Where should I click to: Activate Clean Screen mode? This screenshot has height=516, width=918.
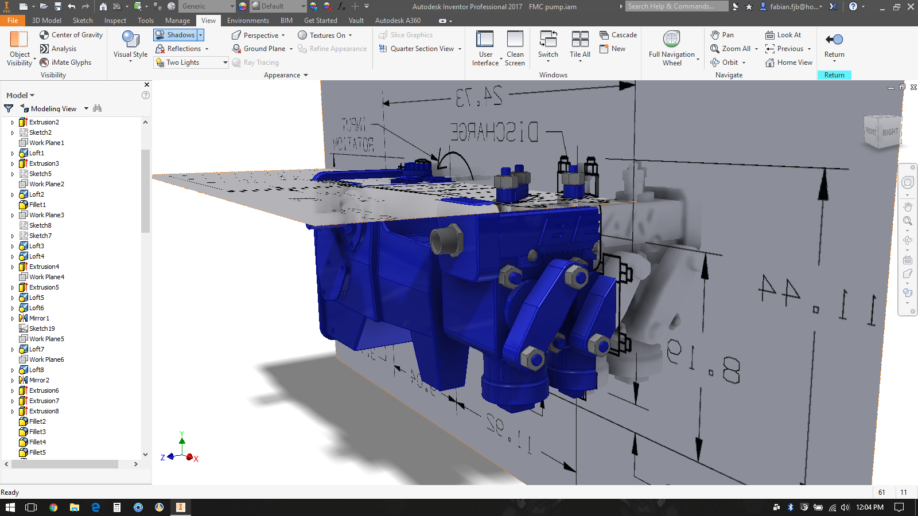pos(515,49)
